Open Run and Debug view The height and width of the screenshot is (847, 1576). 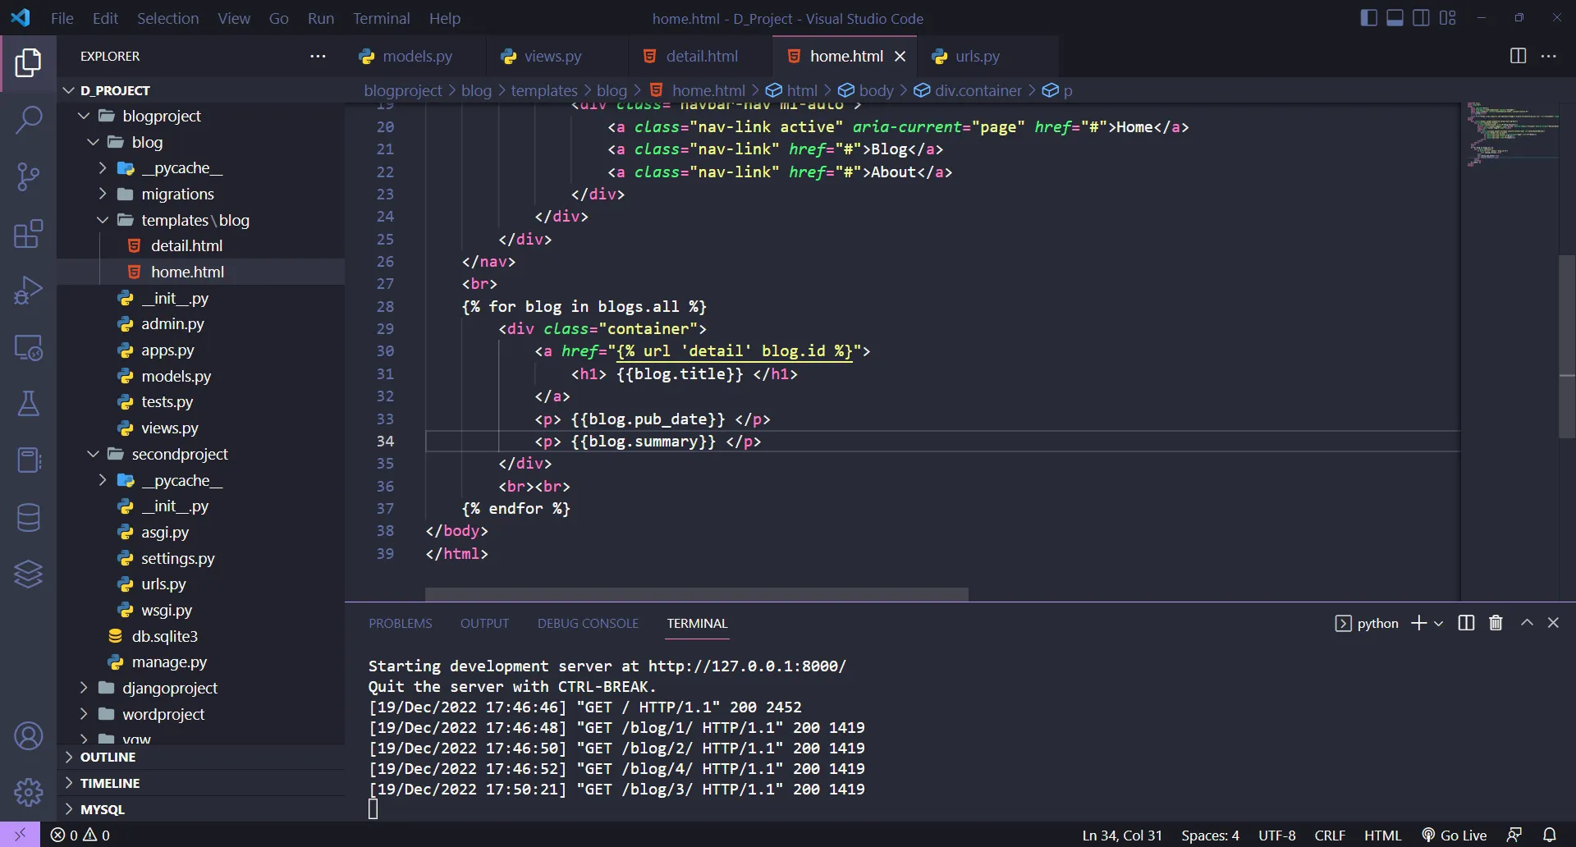coord(29,291)
